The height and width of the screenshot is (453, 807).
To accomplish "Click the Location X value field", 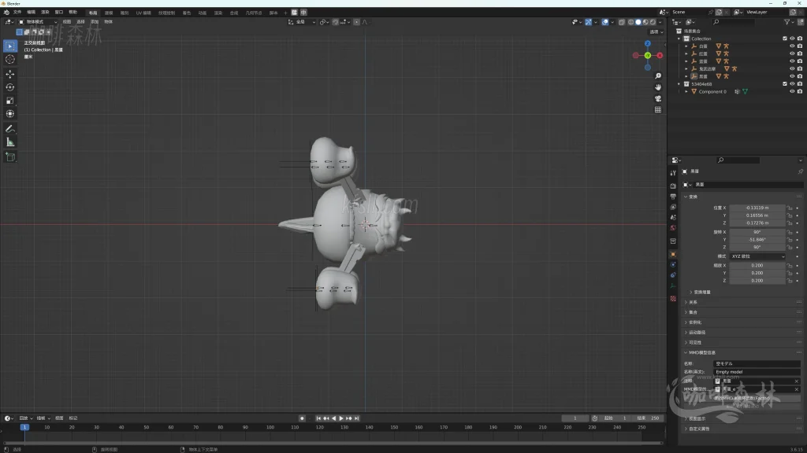I will [757, 208].
